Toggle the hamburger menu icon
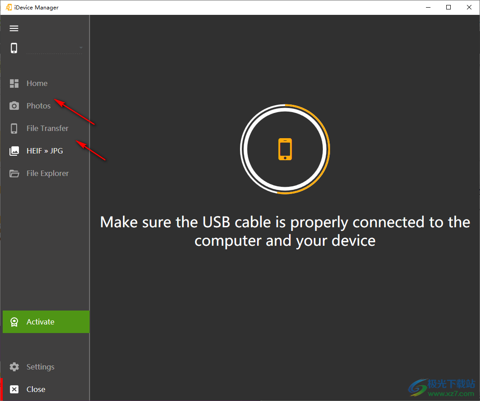This screenshot has width=480, height=401. [14, 28]
